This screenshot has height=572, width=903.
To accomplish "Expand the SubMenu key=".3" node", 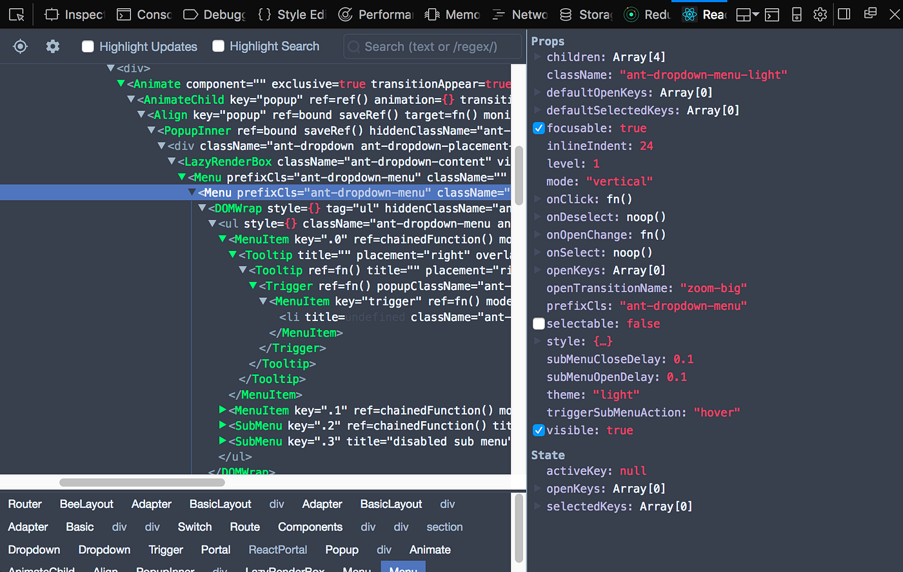I will 223,441.
